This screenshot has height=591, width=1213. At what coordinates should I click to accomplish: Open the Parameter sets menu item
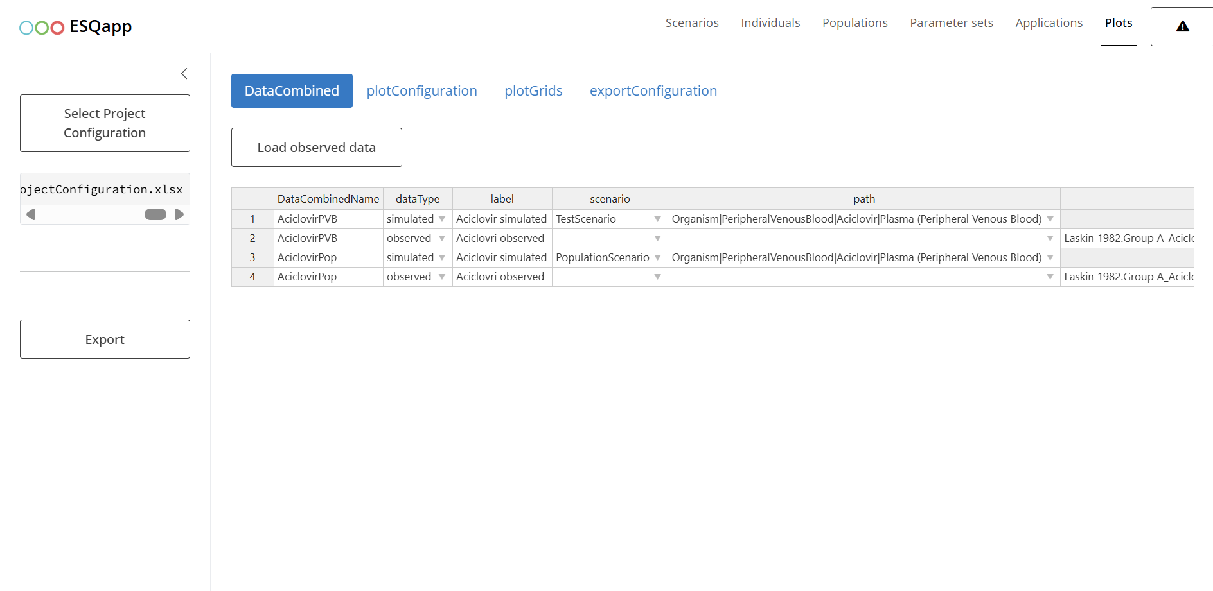coord(951,23)
